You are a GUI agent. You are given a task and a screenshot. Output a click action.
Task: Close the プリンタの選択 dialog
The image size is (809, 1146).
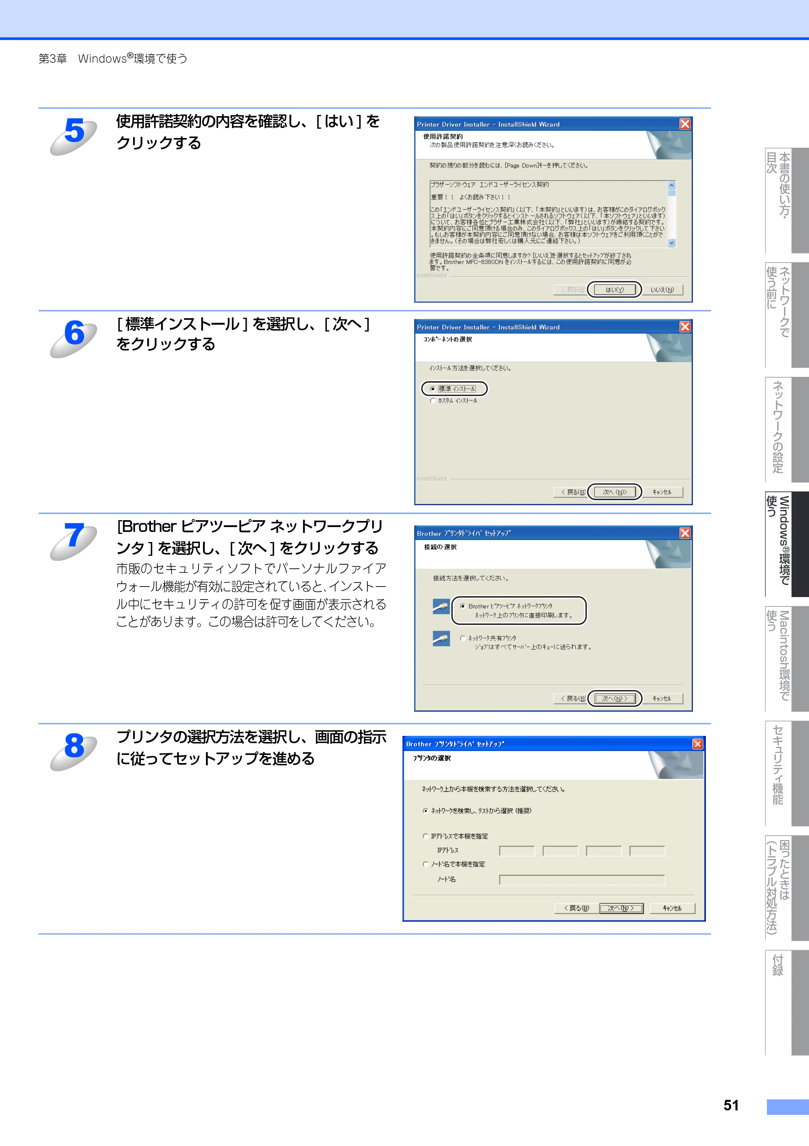coord(698,744)
